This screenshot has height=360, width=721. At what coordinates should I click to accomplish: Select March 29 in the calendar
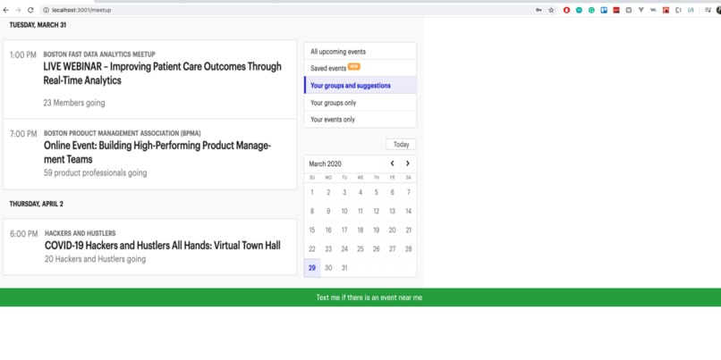pos(312,268)
